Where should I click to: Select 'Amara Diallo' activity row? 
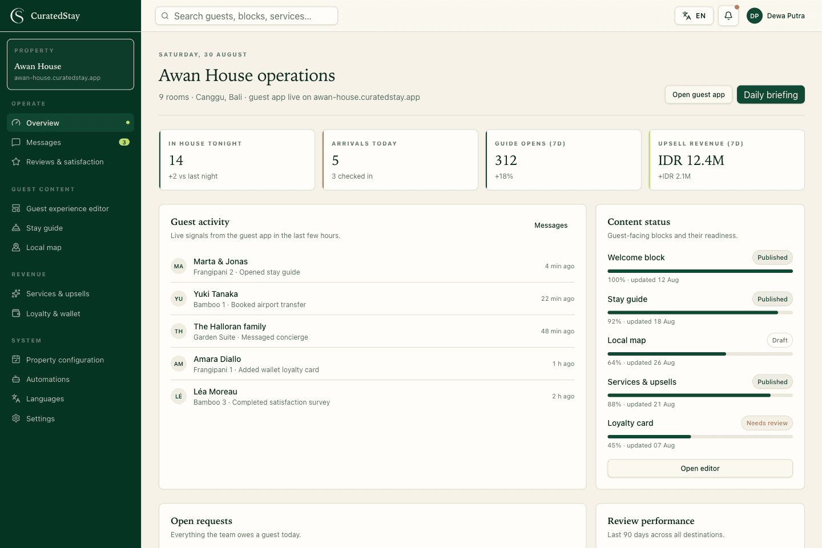tap(372, 364)
